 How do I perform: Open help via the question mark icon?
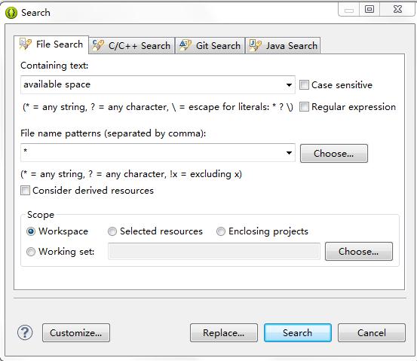[x=25, y=332]
